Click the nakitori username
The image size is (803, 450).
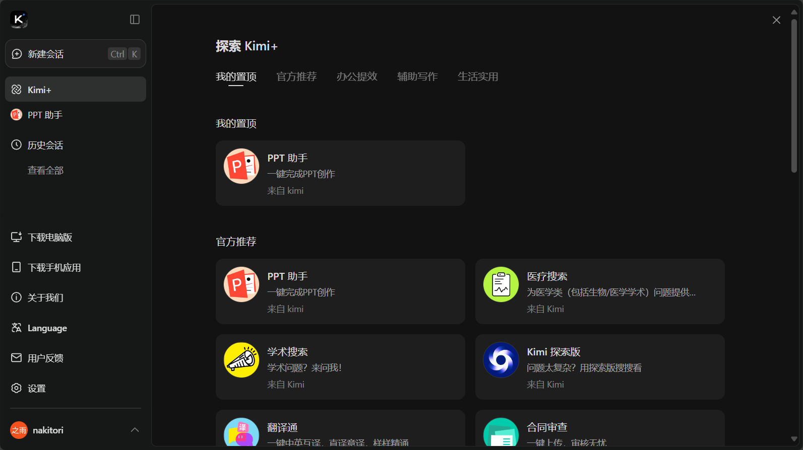pos(48,430)
